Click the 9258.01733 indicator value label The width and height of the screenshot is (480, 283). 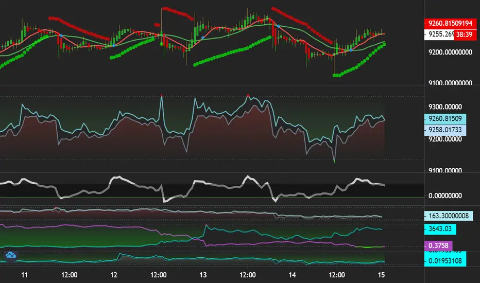pos(445,130)
